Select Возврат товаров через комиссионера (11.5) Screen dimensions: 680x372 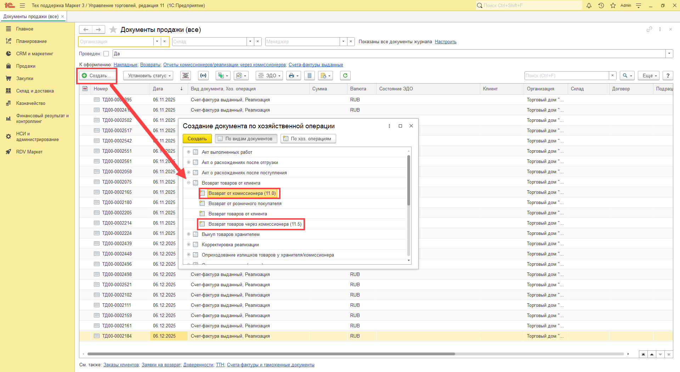255,224
